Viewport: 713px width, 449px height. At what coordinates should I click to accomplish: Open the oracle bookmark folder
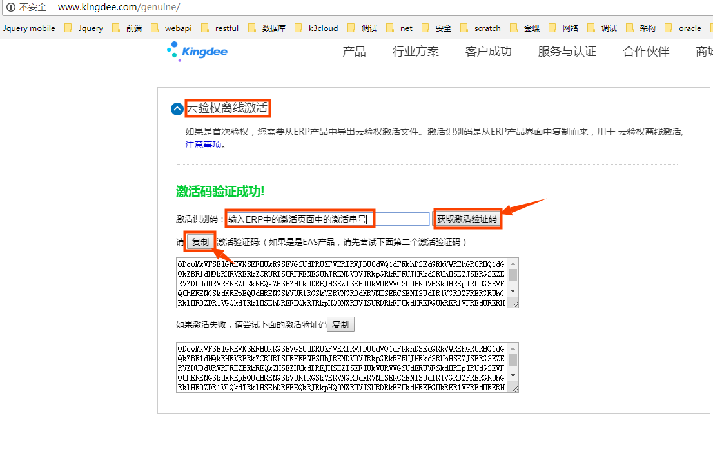[x=683, y=28]
